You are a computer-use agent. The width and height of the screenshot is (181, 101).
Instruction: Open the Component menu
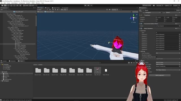point(22,3)
